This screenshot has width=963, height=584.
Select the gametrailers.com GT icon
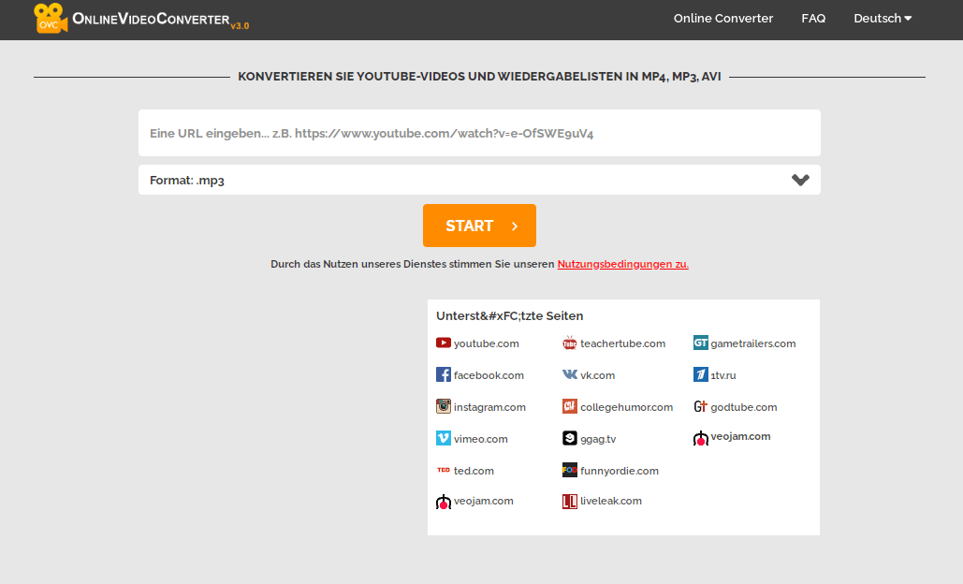click(x=700, y=343)
